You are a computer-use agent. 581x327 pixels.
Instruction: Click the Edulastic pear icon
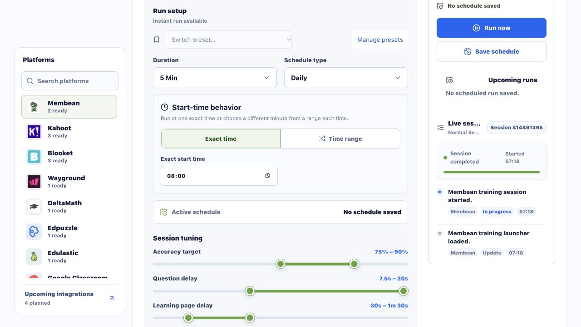[34, 257]
